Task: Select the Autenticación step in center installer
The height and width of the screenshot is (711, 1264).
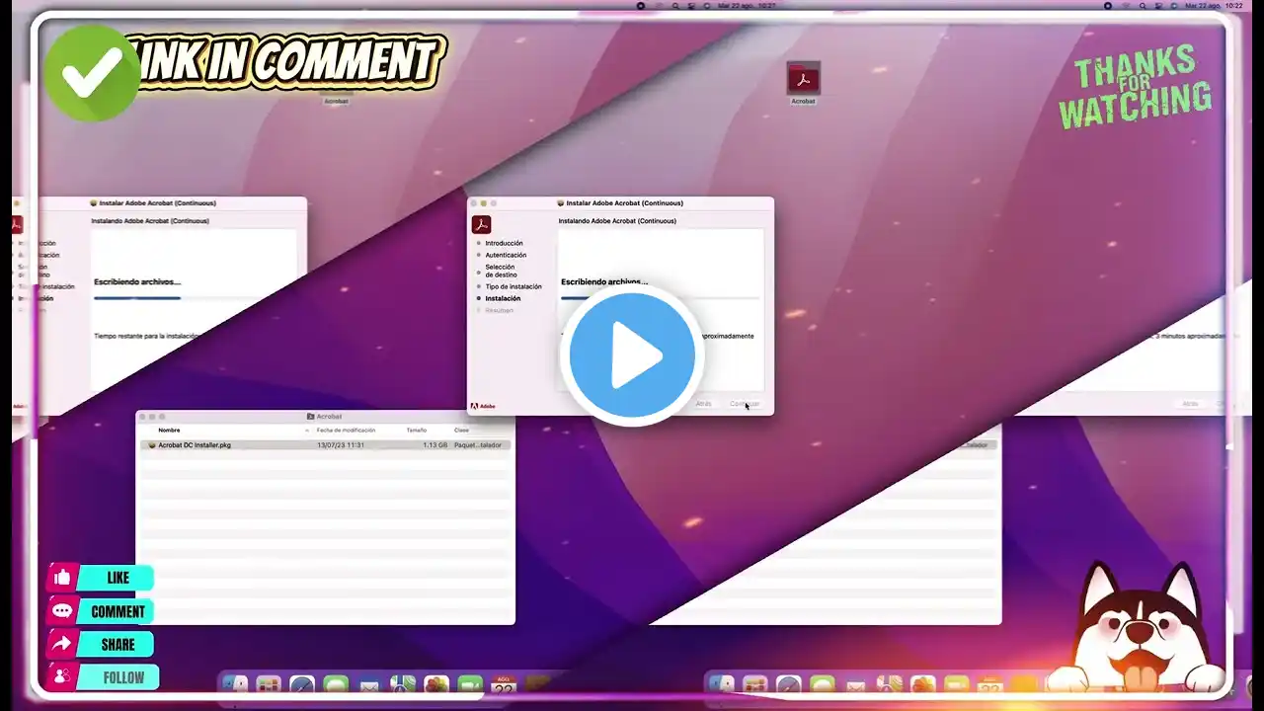Action: click(x=506, y=255)
